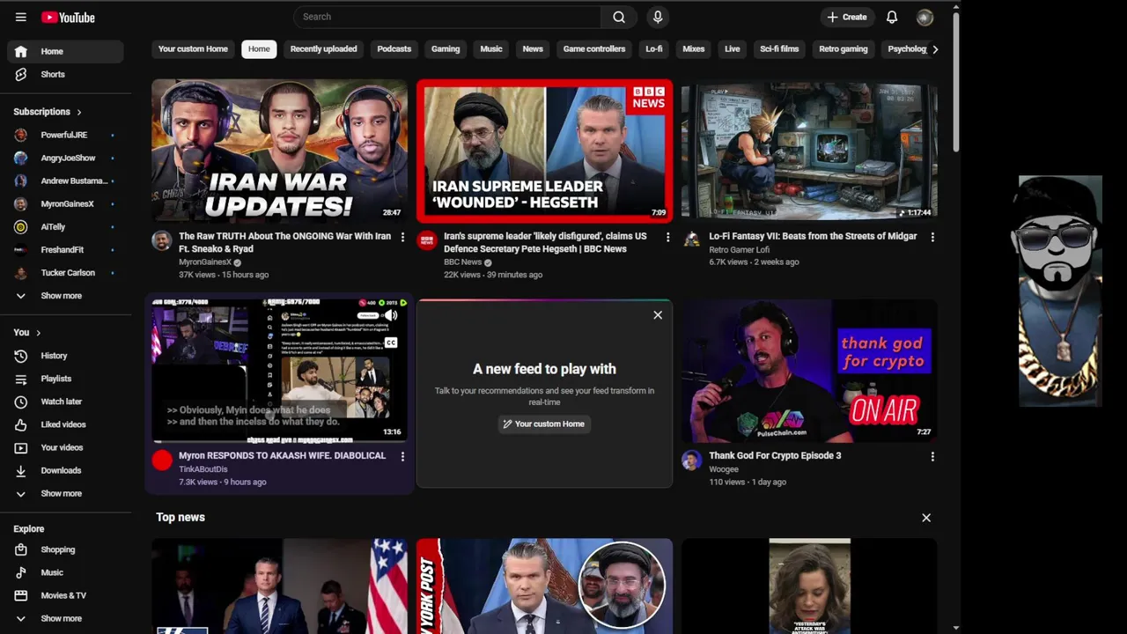Image resolution: width=1127 pixels, height=634 pixels.
Task: Go to Home in sidebar
Action: (65, 51)
